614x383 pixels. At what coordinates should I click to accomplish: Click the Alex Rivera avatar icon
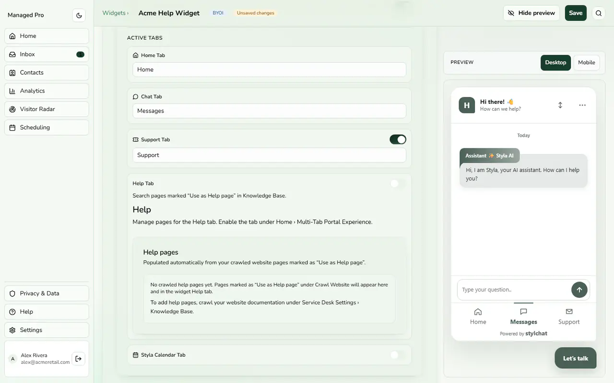pyautogui.click(x=13, y=359)
